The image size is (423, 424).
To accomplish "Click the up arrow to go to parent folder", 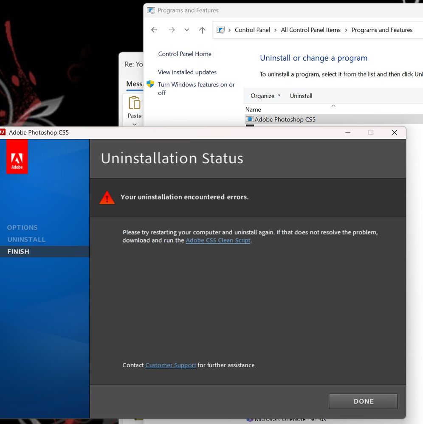I will point(202,30).
